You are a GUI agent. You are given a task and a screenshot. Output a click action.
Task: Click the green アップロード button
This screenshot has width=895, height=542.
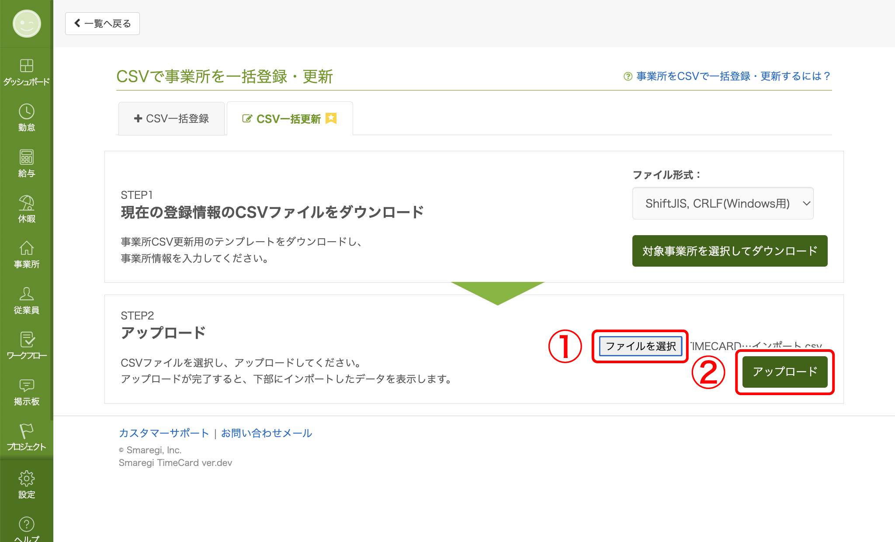785,372
